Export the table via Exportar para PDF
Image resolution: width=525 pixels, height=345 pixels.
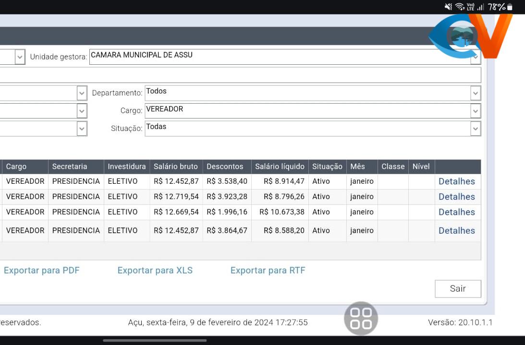tap(41, 271)
